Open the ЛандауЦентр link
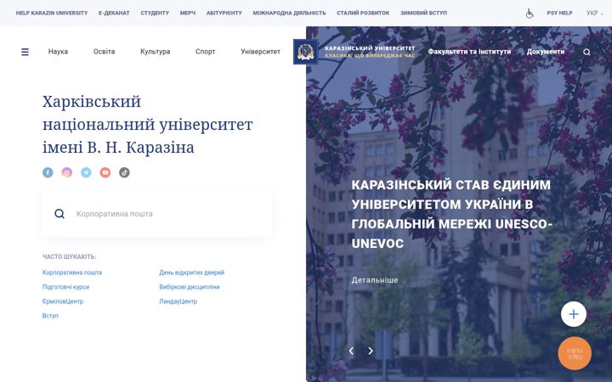612x382 pixels. [178, 301]
